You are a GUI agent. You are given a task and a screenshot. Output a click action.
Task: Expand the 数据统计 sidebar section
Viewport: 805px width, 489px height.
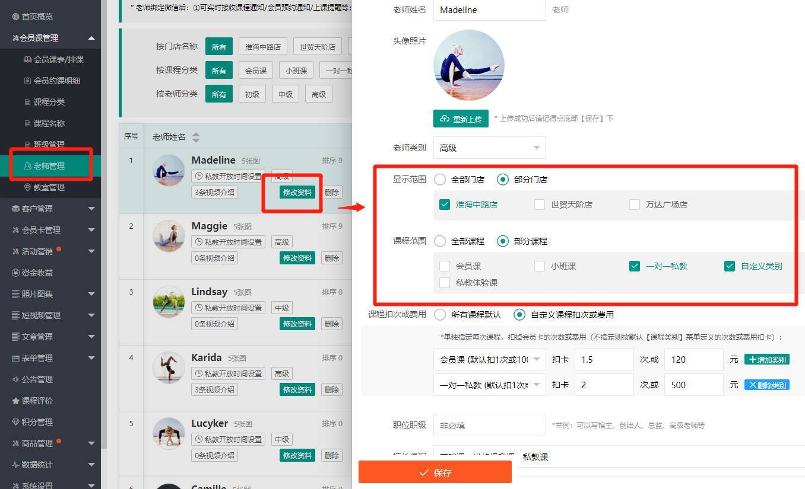(50, 465)
